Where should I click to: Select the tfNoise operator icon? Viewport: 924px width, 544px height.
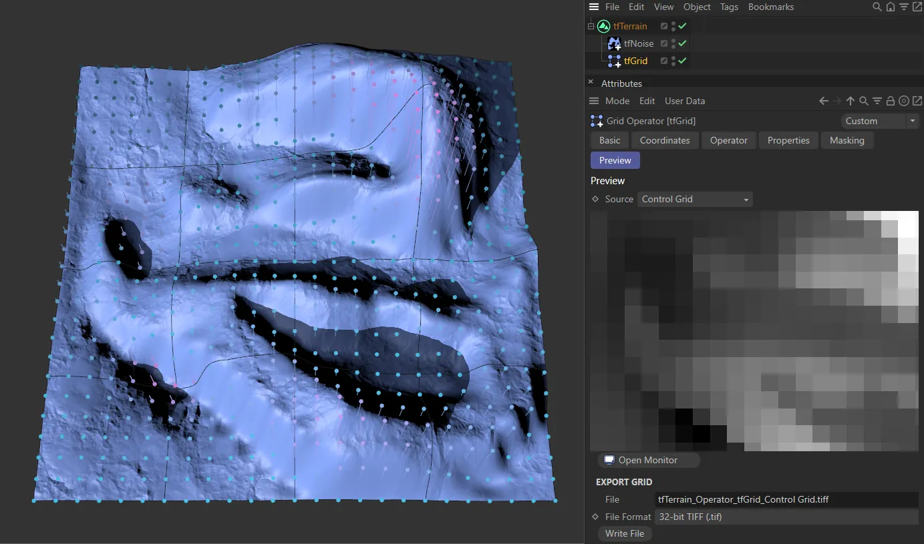click(614, 43)
